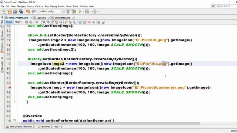
Task: Open the Refactor menu
Action: pyautogui.click(x=39, y=6)
